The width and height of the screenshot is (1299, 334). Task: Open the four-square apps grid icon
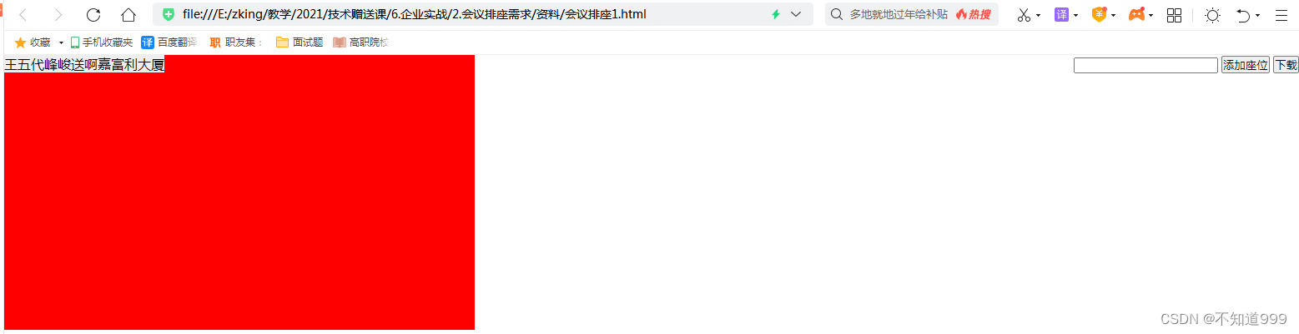(1174, 15)
